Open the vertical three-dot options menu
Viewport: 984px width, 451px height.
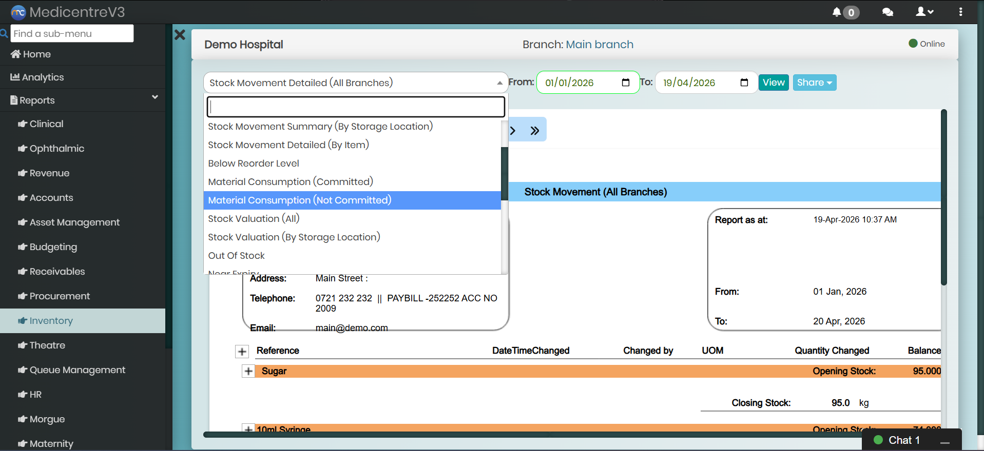tap(960, 12)
